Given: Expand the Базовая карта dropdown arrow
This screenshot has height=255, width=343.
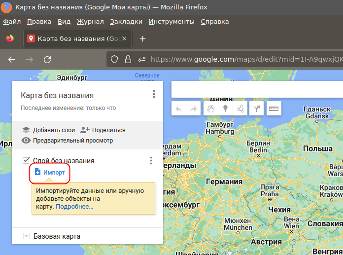Looking at the screenshot, I should tap(26, 236).
